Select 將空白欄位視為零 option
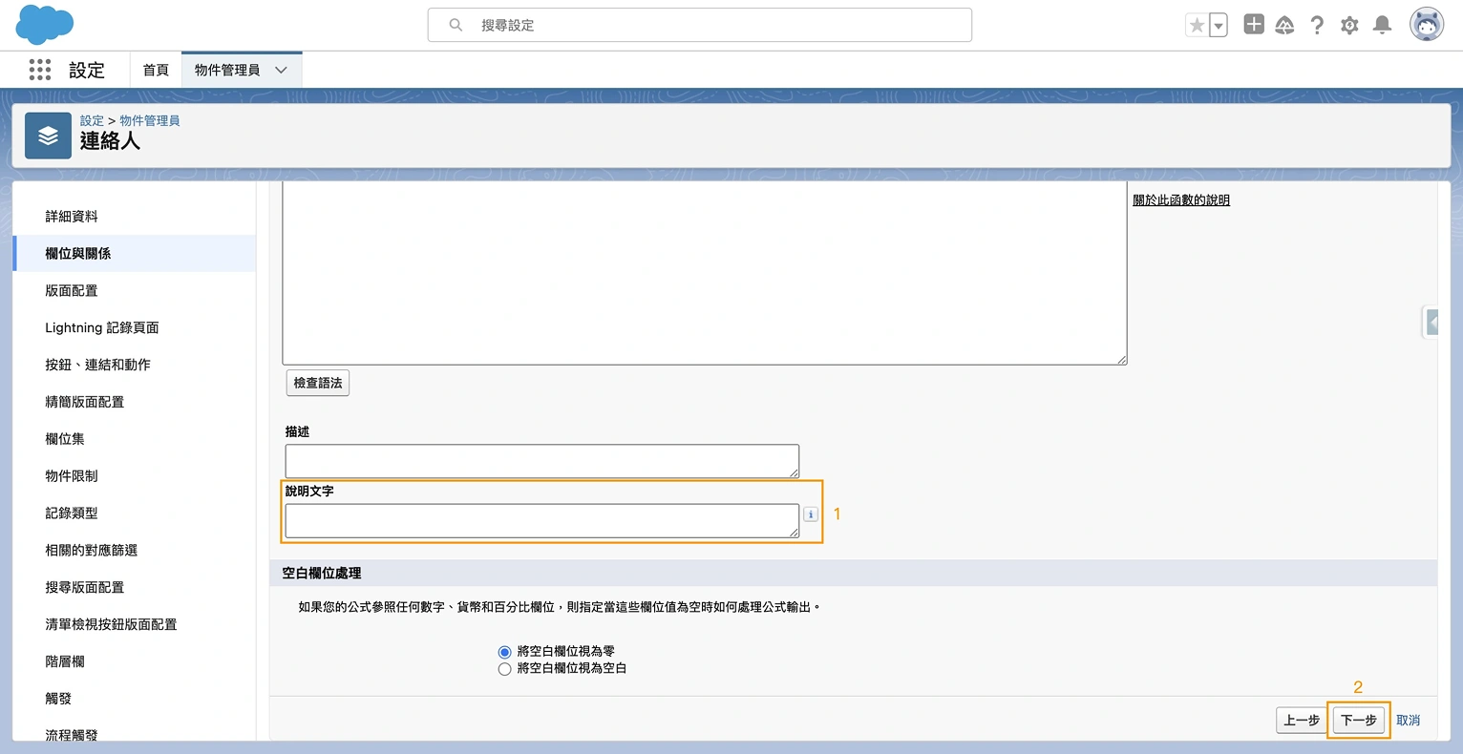Screen dimensions: 1463x754 tap(504, 651)
